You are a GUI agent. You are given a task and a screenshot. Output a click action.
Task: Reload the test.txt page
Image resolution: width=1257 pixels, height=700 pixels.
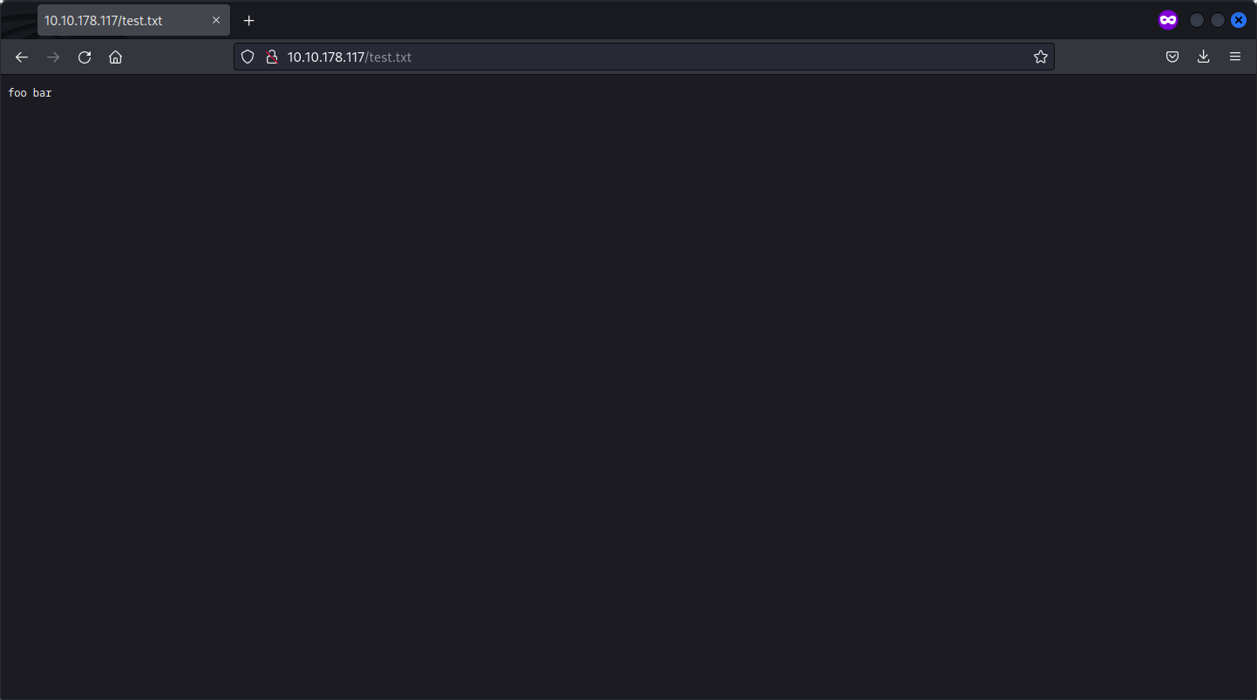pos(84,57)
